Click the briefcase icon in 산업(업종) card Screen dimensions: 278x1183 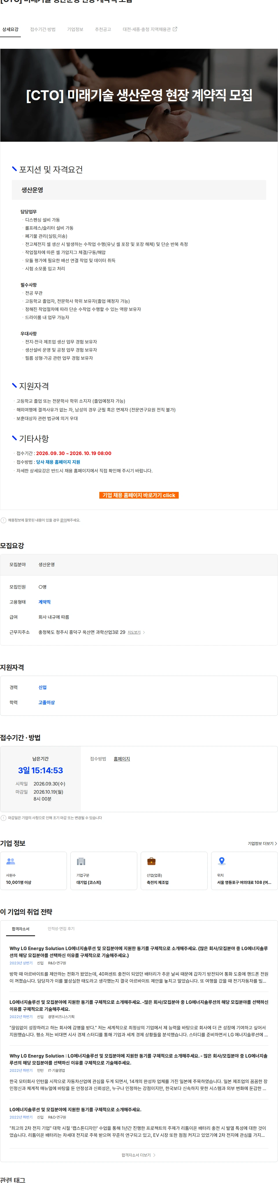[151, 861]
